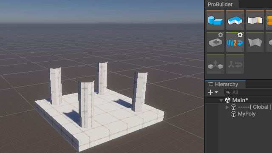Collapse the Main scene foldout
This screenshot has width=272, height=153.
[221, 100]
